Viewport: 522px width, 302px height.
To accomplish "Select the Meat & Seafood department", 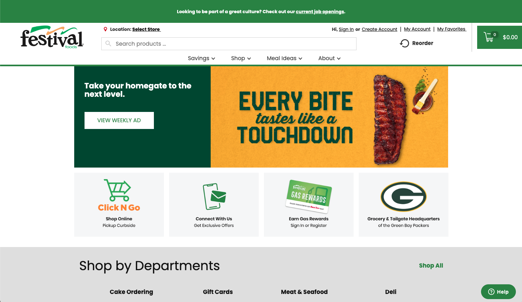I will (304, 292).
